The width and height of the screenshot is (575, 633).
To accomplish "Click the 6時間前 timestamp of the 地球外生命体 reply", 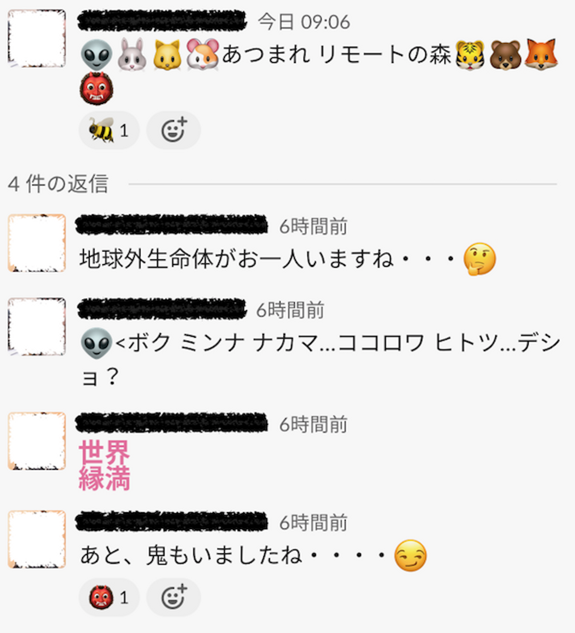I will [313, 226].
